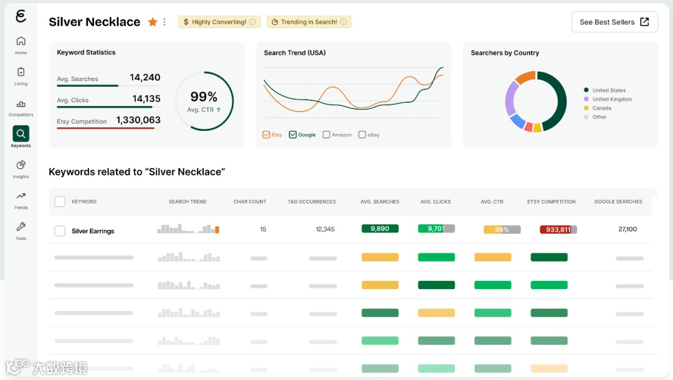Sort by Etsy Competition column header

coord(551,202)
